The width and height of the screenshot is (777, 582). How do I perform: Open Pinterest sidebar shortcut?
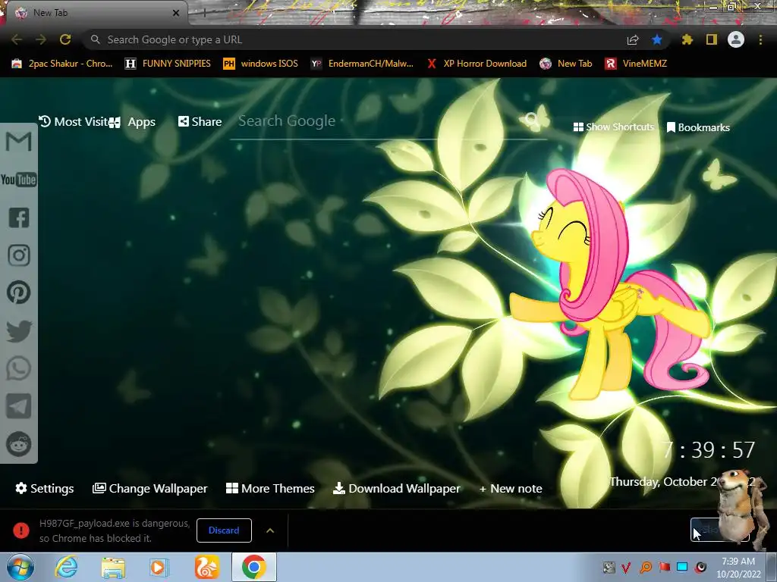[x=19, y=293]
